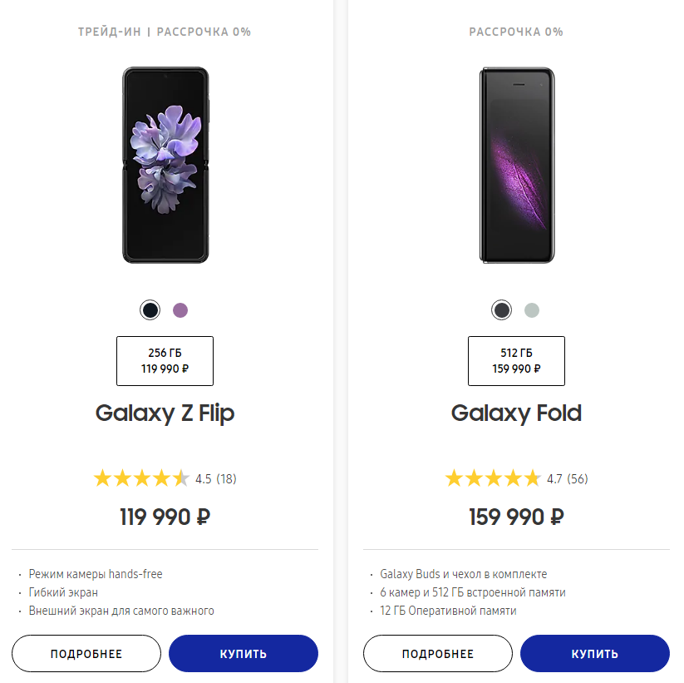Click КУПИТЬ for Galaxy Z Flip

pos(243,653)
